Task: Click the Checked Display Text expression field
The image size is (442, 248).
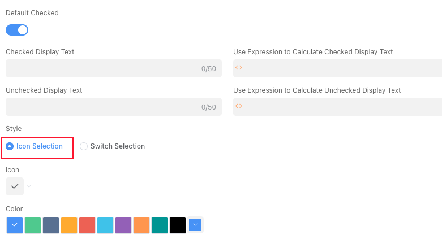Action: coord(340,68)
